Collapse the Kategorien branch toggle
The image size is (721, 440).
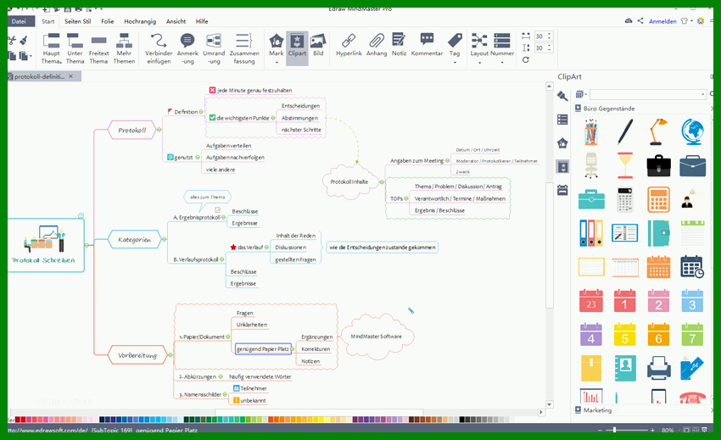pyautogui.click(x=165, y=239)
